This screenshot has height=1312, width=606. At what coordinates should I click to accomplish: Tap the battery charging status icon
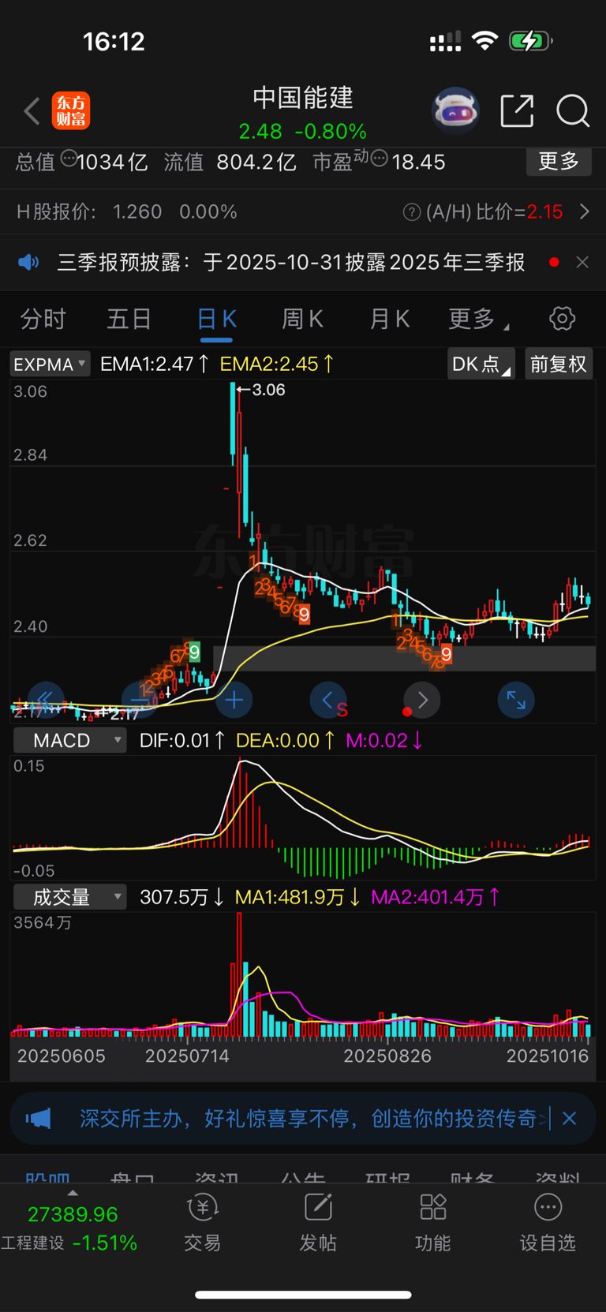[530, 41]
